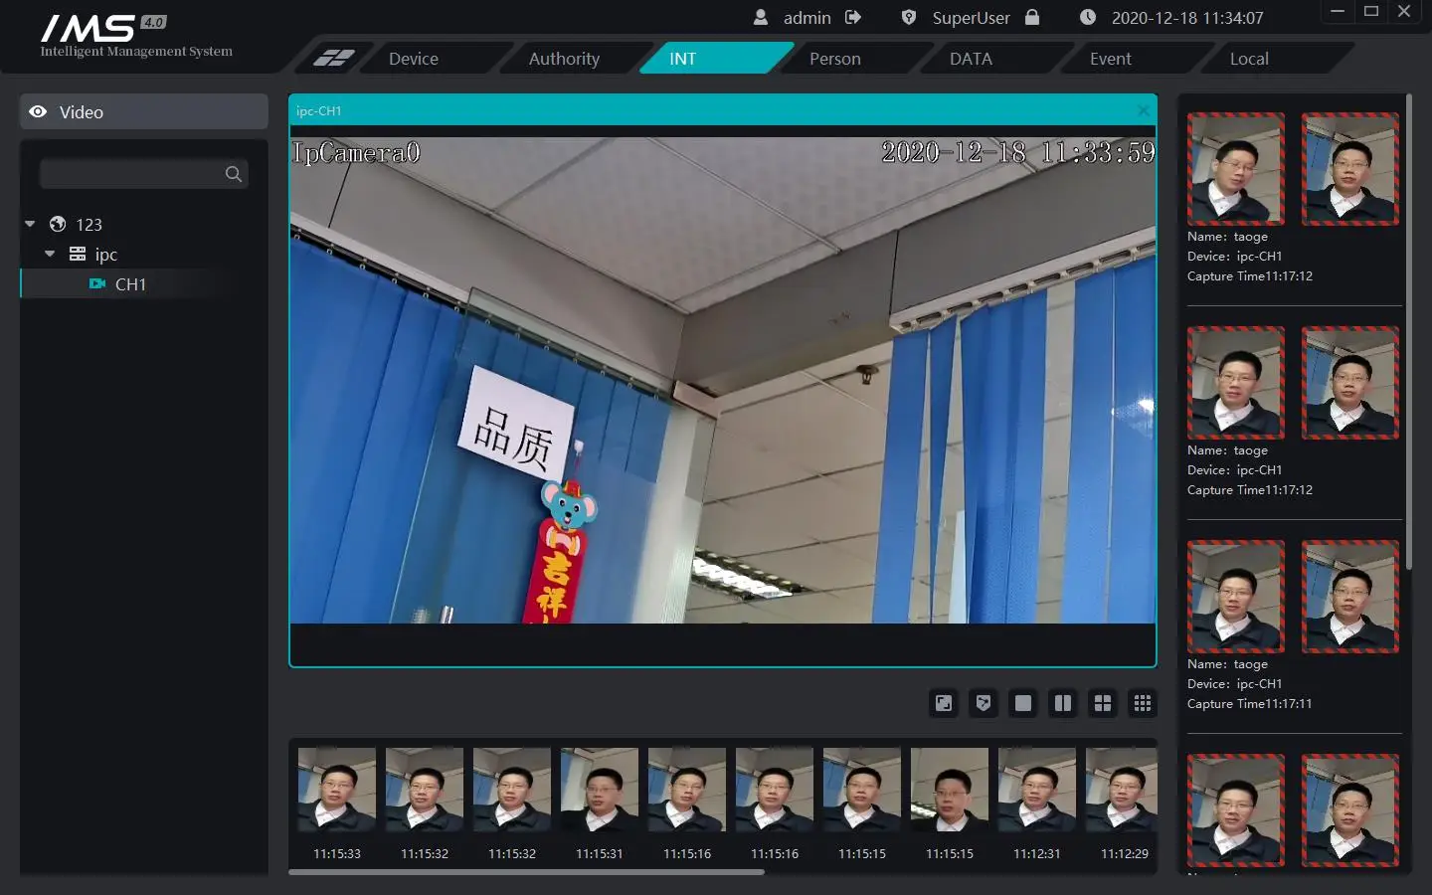Collapse the 123 tree node
The width and height of the screenshot is (1432, 895).
coord(29,224)
